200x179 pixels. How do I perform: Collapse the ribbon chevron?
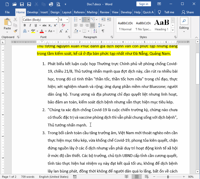point(196,37)
